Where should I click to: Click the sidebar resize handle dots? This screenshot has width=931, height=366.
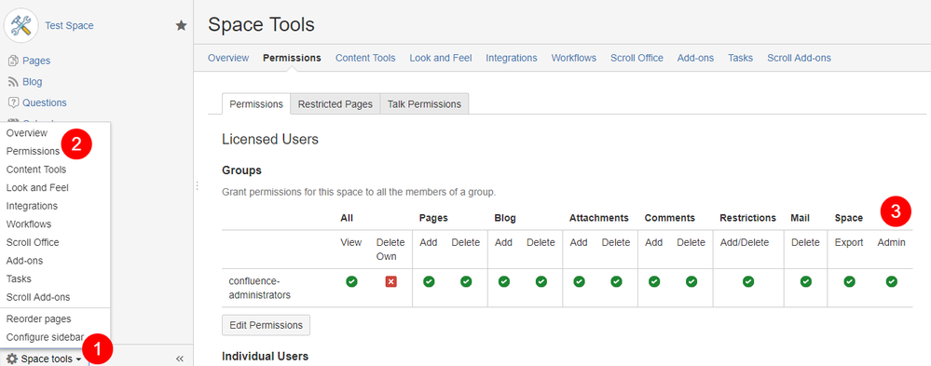coord(197,186)
